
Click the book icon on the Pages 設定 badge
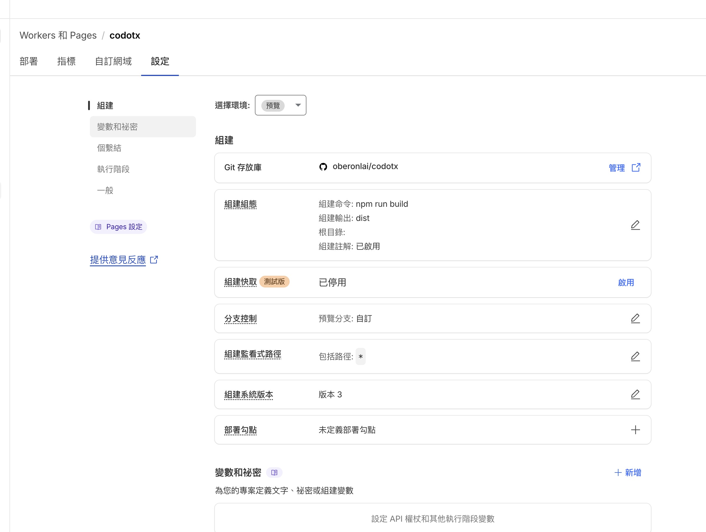pyautogui.click(x=99, y=227)
